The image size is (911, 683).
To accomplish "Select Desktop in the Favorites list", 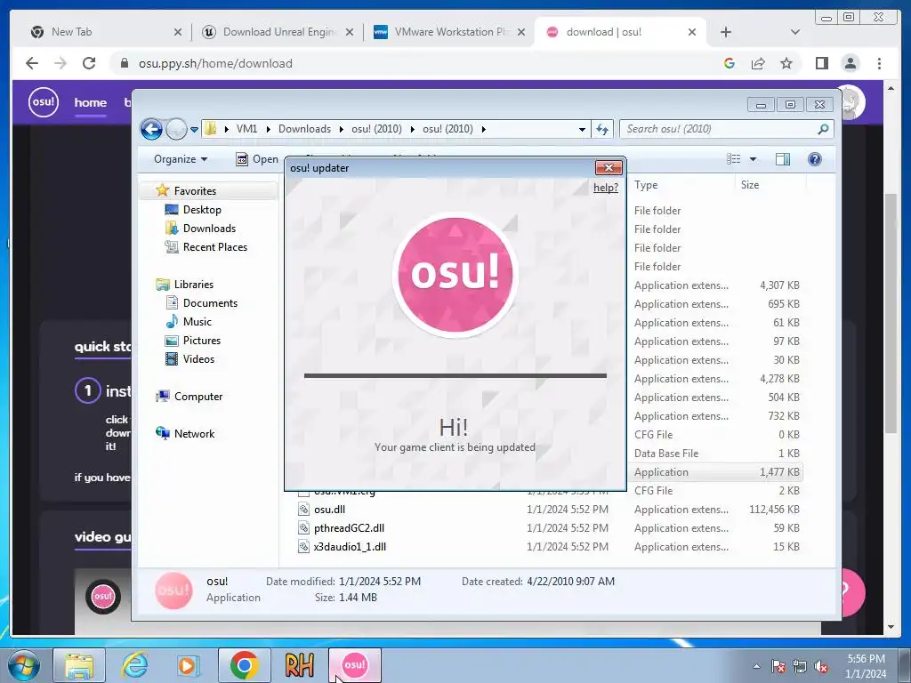I will [202, 210].
